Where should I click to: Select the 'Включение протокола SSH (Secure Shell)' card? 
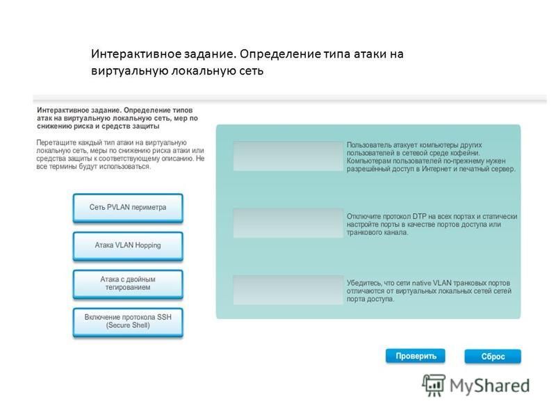point(128,322)
